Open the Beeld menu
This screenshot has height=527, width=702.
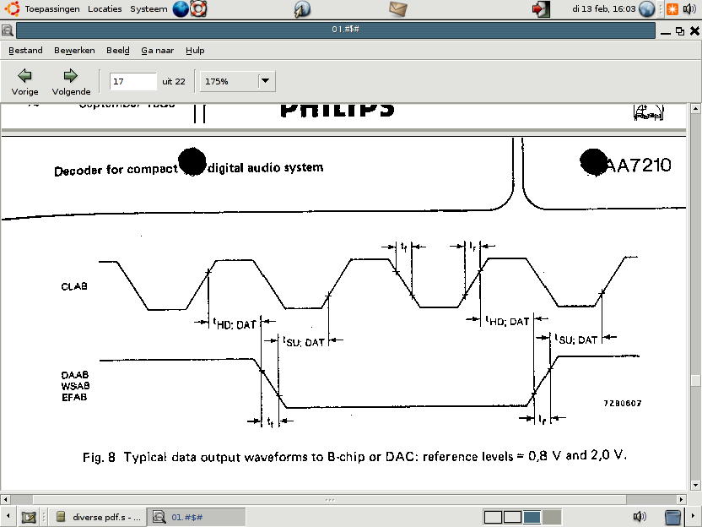click(118, 50)
